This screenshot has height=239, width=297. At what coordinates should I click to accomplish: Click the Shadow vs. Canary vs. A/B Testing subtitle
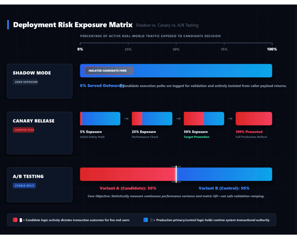pyautogui.click(x=167, y=25)
